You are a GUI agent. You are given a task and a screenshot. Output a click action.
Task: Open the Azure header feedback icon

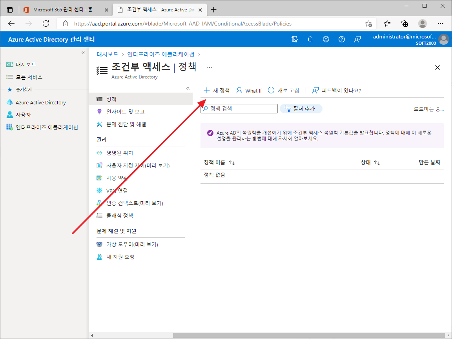(x=357, y=39)
